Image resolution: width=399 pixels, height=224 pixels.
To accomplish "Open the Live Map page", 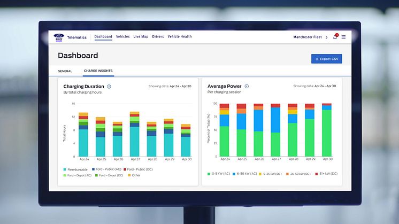I will (141, 37).
